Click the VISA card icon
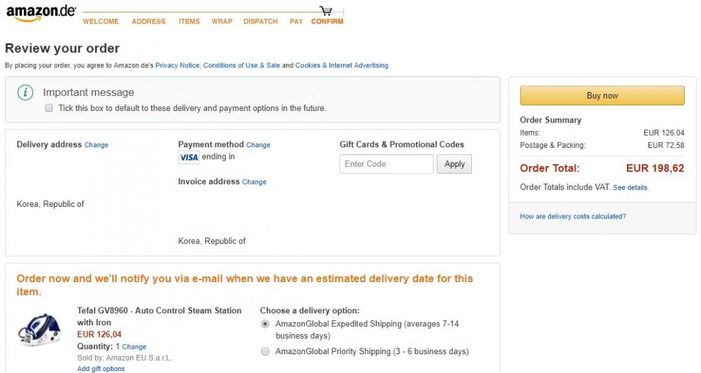Screen dimensions: 701x373 tap(189, 158)
